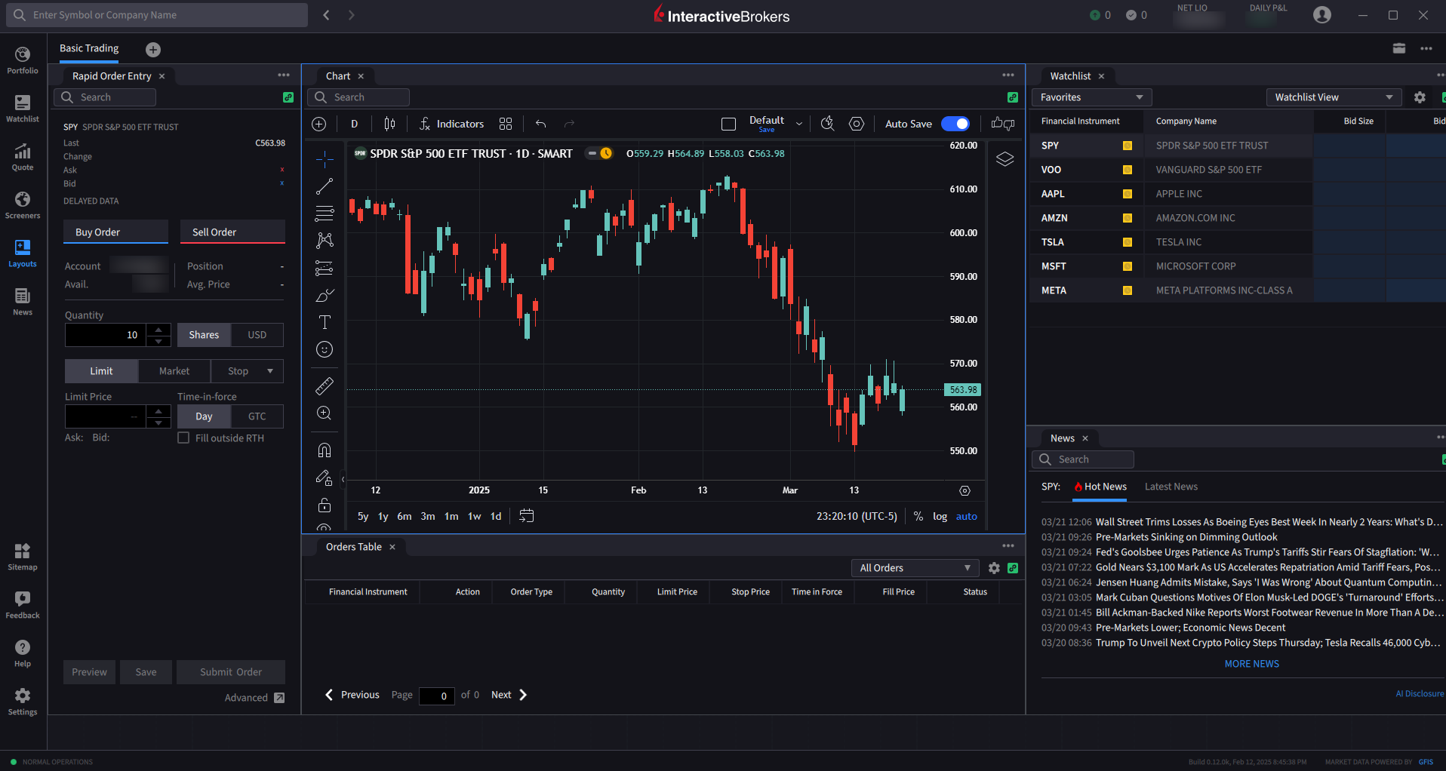
Task: Open the Advanced order entry link
Action: pos(254,698)
